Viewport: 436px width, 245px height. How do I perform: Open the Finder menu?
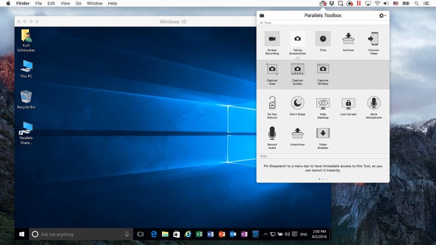coord(23,3)
